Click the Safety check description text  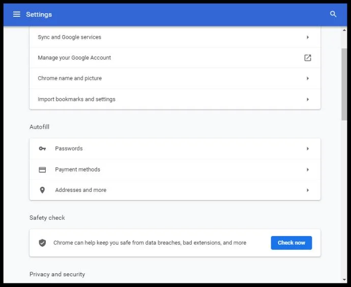(x=150, y=243)
